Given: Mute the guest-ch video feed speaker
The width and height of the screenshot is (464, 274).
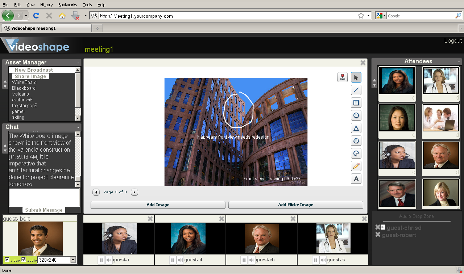Looking at the screenshot, I should click(x=251, y=260).
